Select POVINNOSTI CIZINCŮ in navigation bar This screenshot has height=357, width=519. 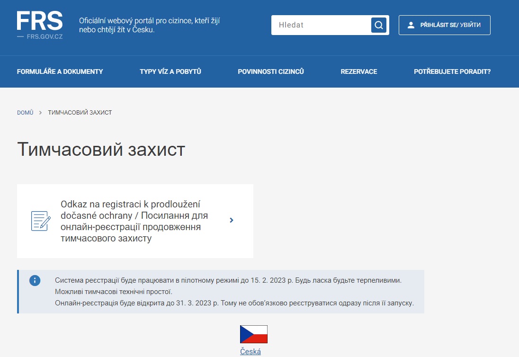coord(270,71)
